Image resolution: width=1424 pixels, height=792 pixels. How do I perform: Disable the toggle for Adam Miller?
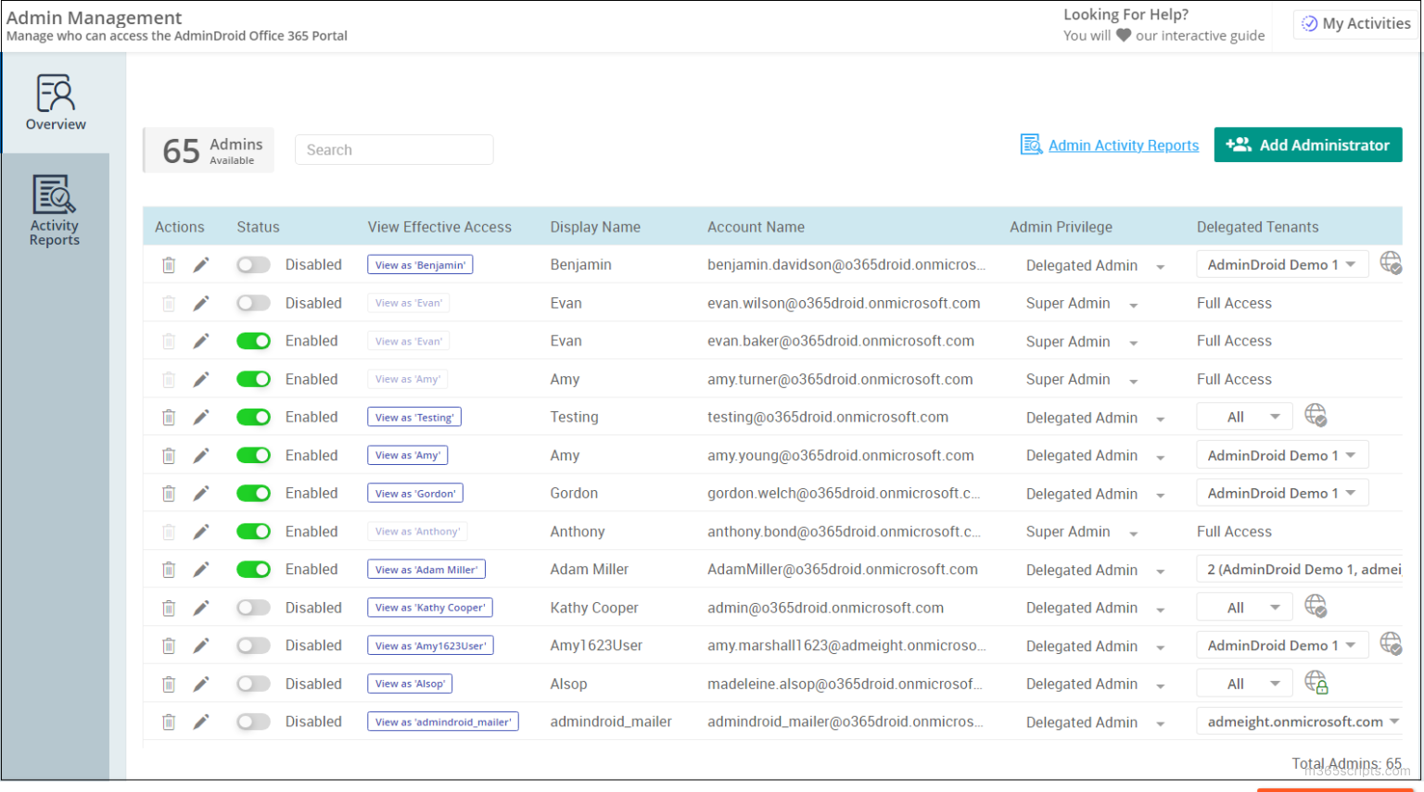pos(253,569)
